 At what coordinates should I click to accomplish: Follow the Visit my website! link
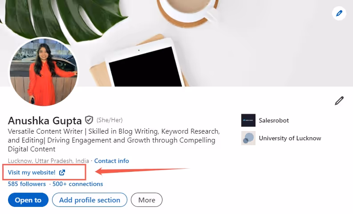pos(32,172)
